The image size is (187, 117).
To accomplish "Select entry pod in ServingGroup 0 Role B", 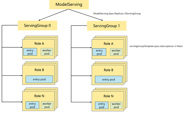I will tap(39, 79).
